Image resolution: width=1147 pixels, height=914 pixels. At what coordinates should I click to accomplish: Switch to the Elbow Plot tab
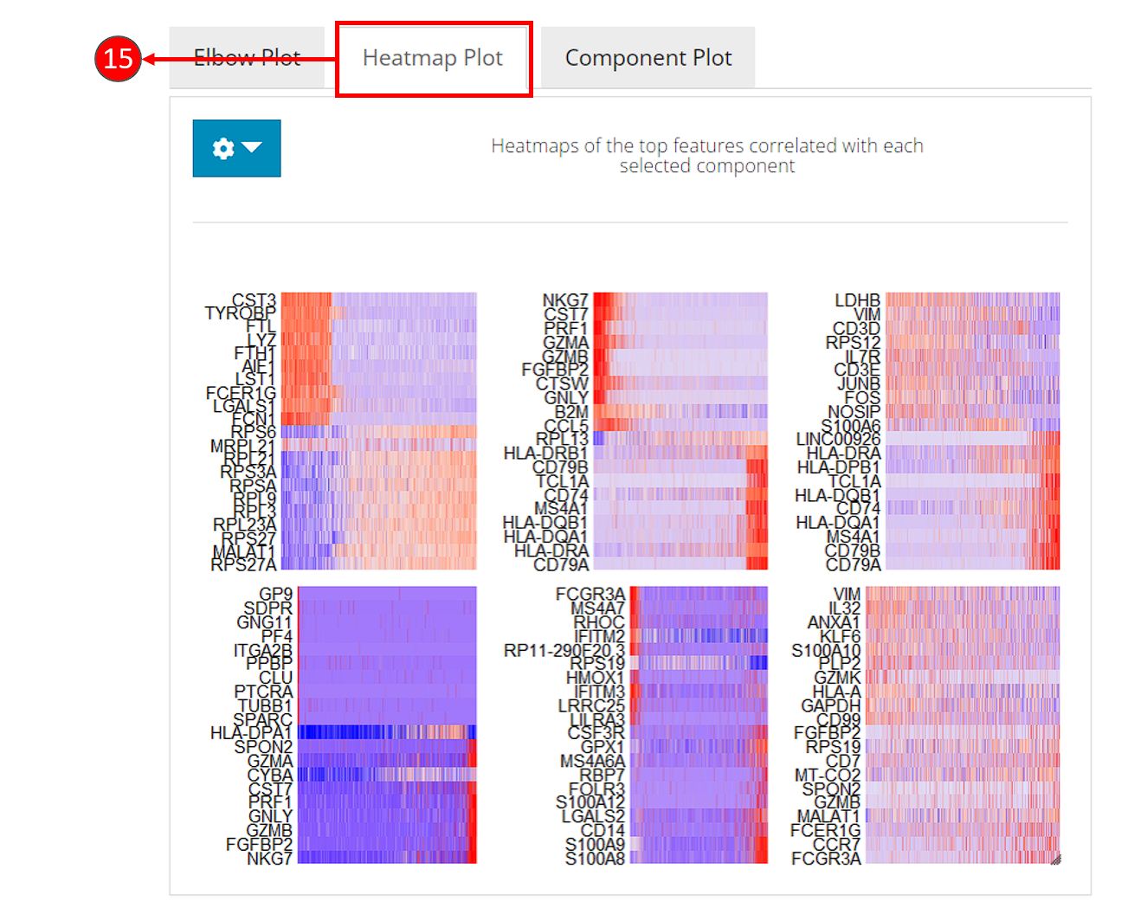pos(247,58)
